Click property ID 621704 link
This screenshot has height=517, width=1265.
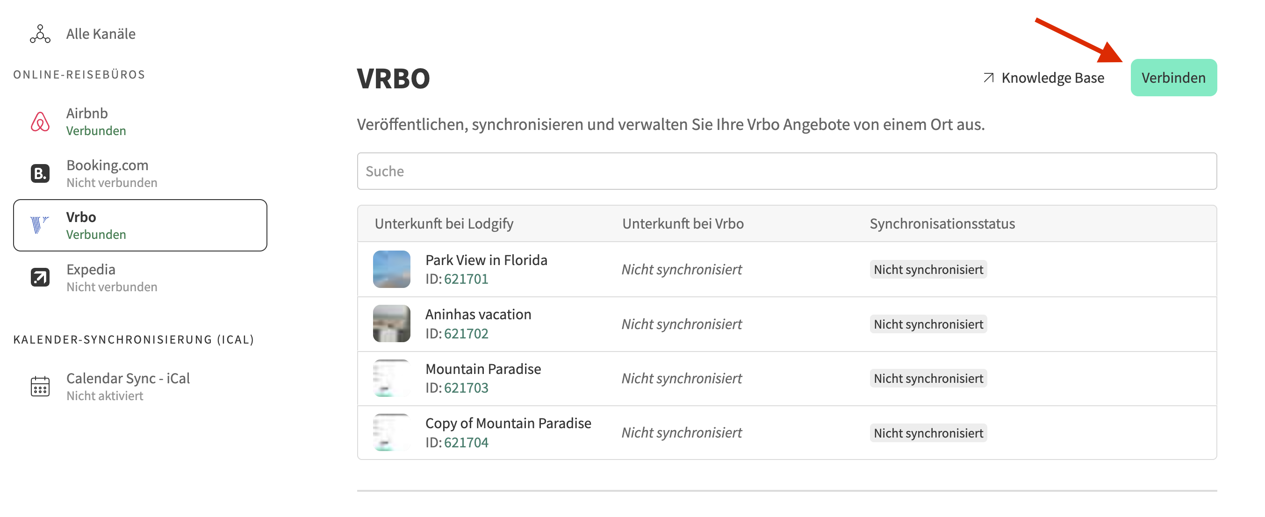(466, 442)
